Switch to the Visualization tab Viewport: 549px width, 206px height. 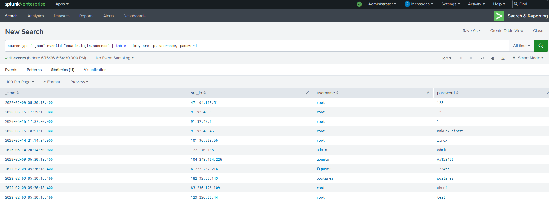coord(95,70)
